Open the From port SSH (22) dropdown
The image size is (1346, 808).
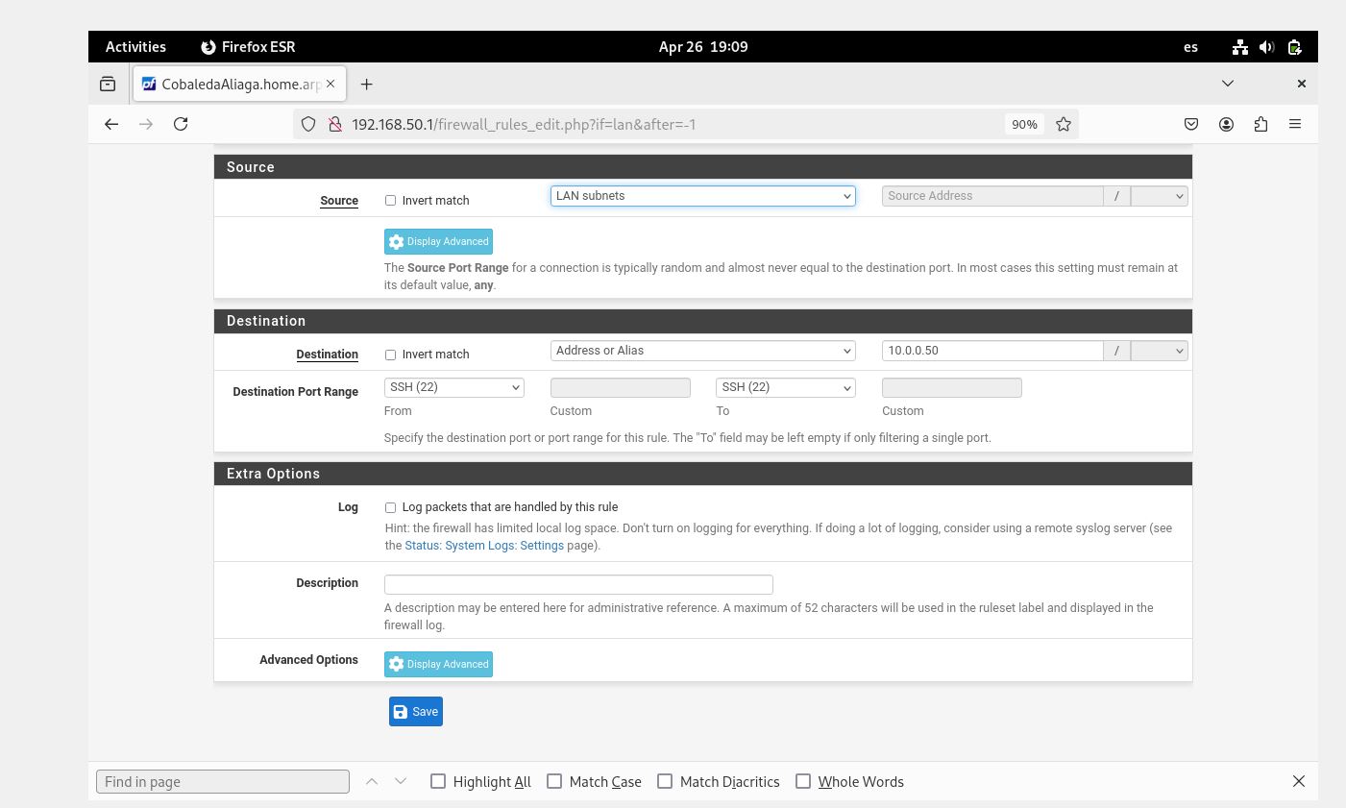tap(453, 387)
